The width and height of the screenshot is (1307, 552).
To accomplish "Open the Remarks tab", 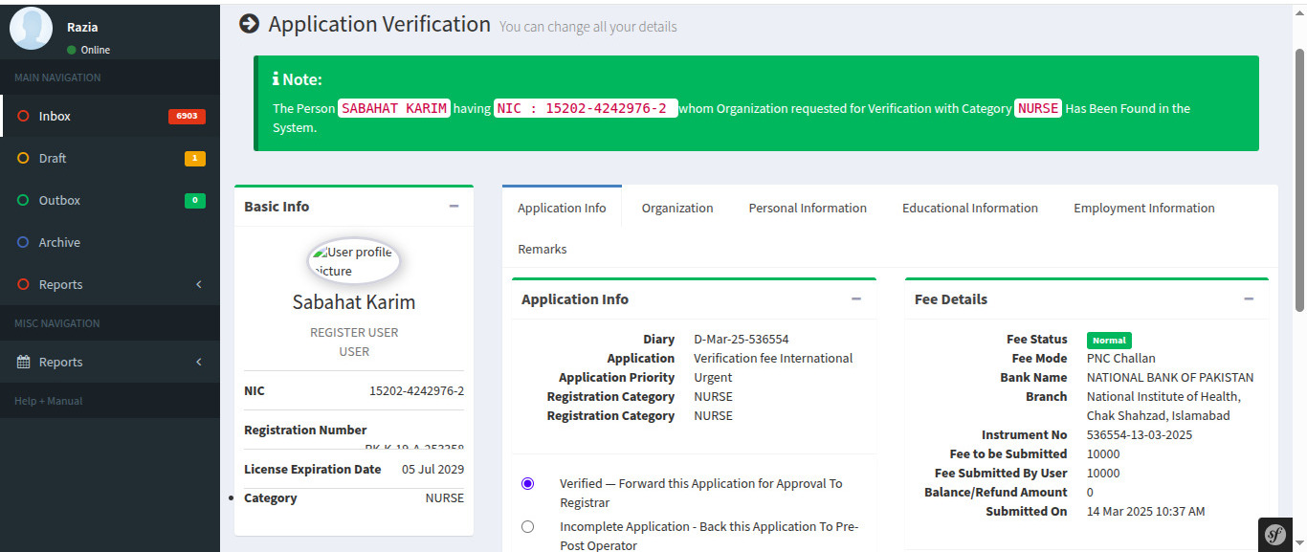I will (x=543, y=249).
